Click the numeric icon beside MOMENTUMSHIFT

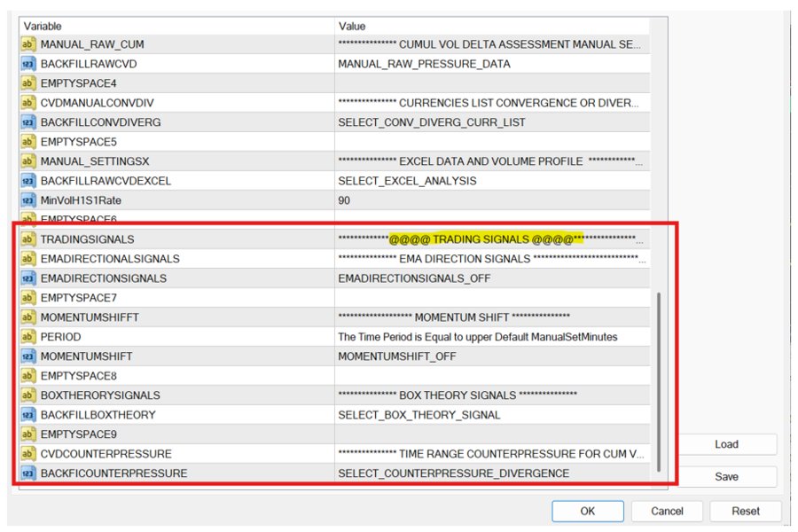coord(27,356)
